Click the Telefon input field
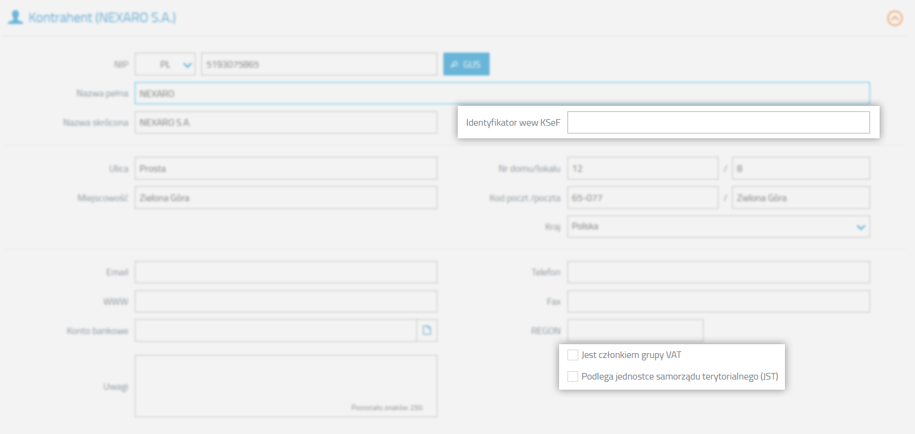The image size is (915, 434). pyautogui.click(x=718, y=272)
